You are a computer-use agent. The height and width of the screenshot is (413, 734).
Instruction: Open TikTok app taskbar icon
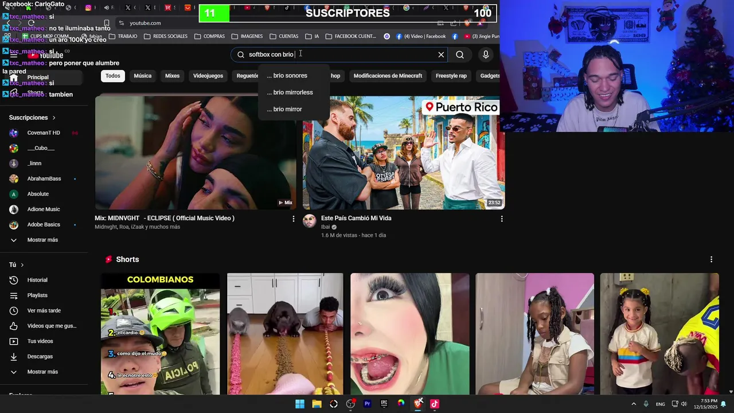435,404
